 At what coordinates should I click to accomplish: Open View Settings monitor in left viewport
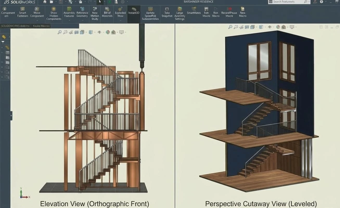pos(121,32)
